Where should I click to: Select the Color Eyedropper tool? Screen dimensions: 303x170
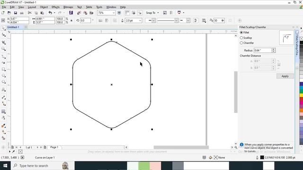click(x=3, y=126)
